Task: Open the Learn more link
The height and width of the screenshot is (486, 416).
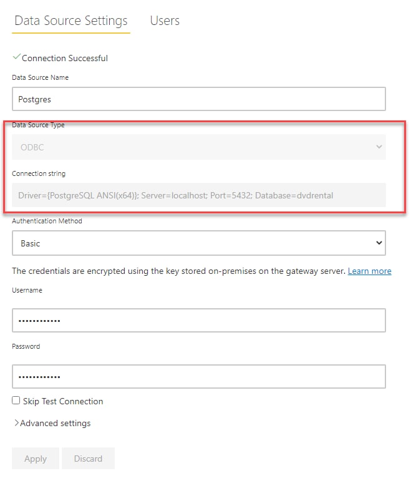Action: 370,271
